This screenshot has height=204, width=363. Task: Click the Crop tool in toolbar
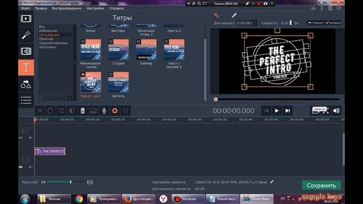61,110
